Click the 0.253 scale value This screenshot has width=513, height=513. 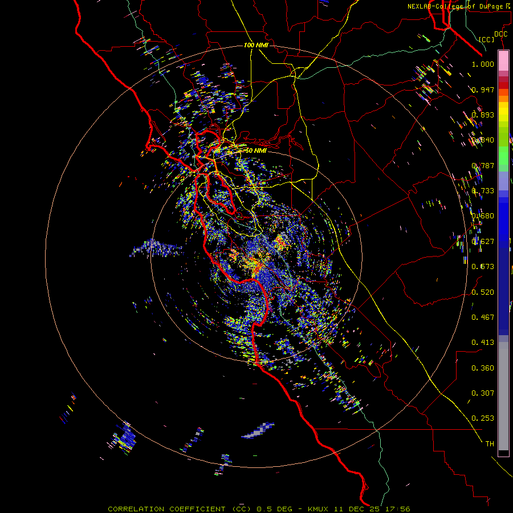point(483,418)
